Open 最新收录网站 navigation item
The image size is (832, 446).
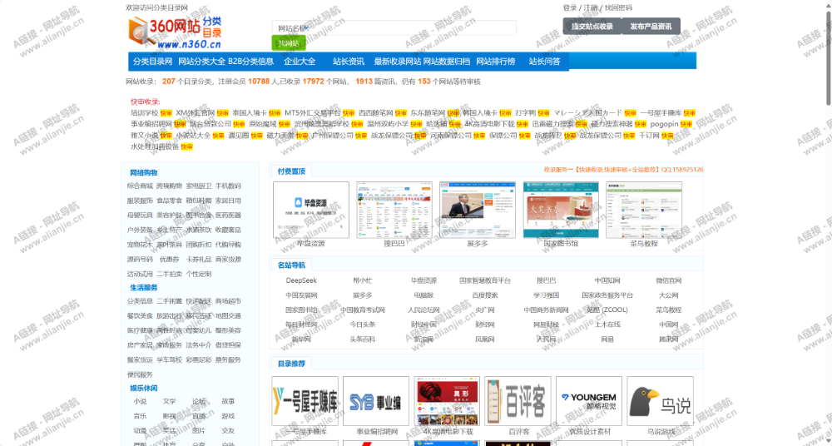click(x=398, y=61)
